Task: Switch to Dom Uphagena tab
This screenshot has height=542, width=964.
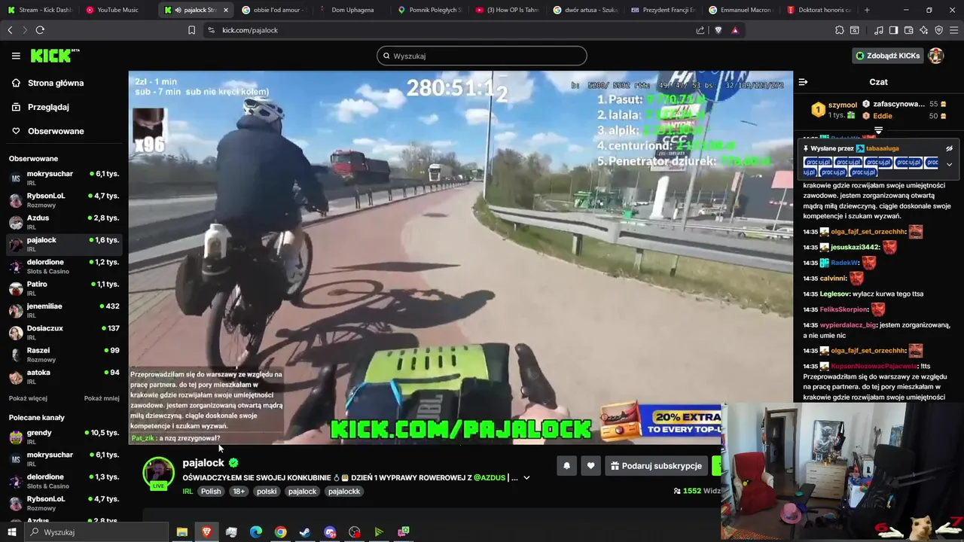Action: (352, 10)
